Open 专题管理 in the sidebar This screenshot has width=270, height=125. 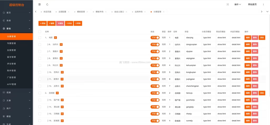(12, 43)
